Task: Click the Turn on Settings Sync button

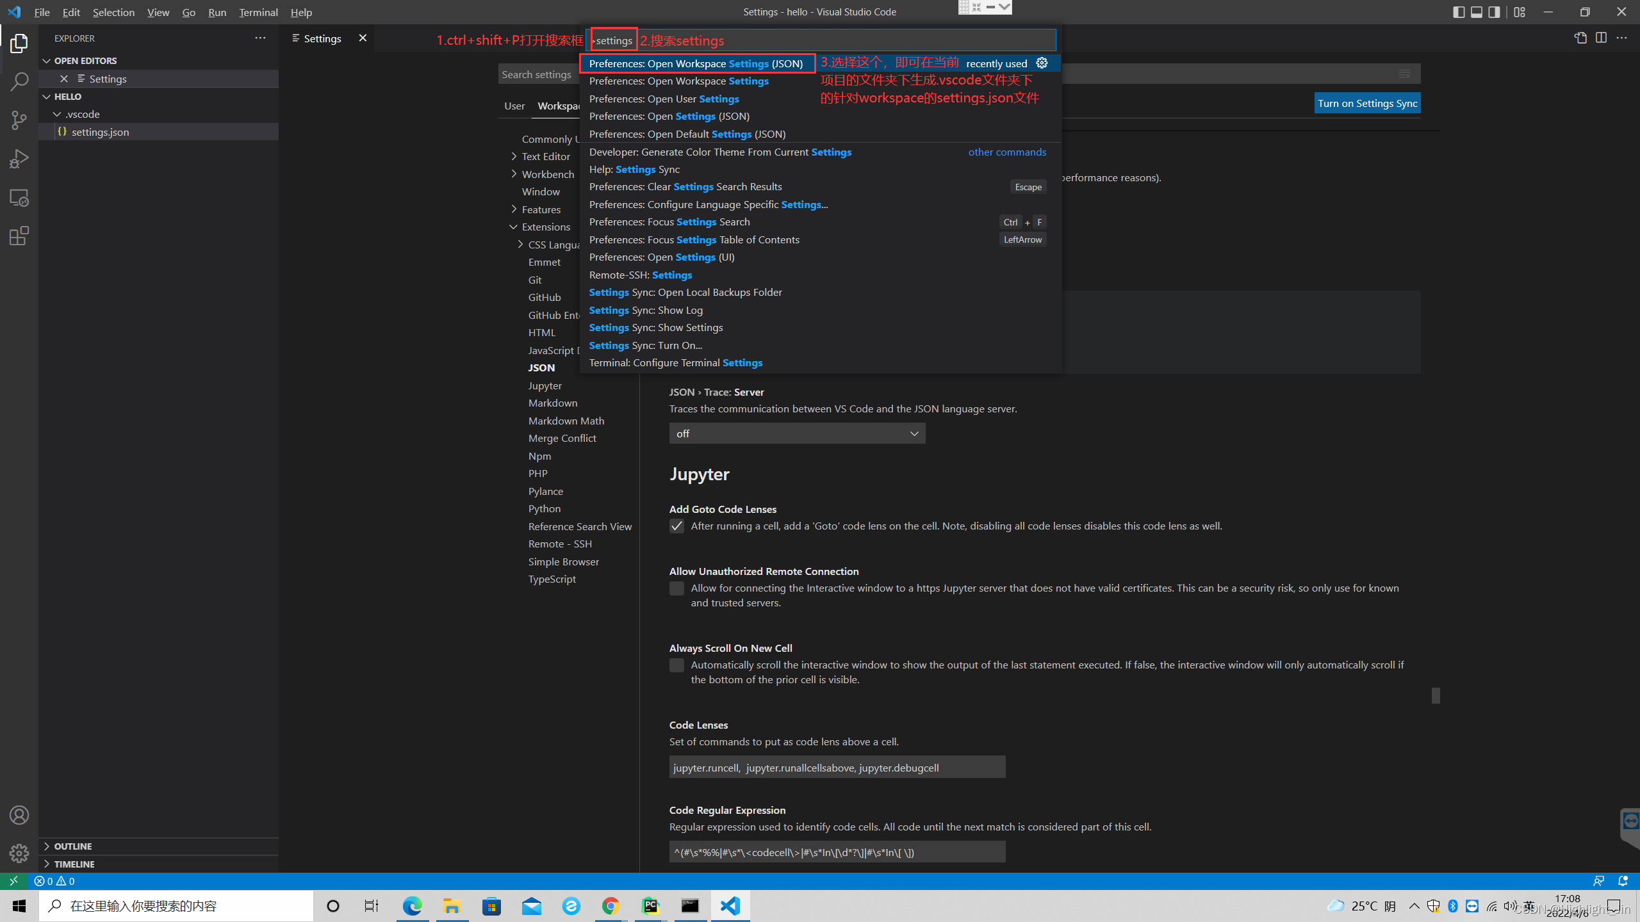Action: tap(1366, 102)
